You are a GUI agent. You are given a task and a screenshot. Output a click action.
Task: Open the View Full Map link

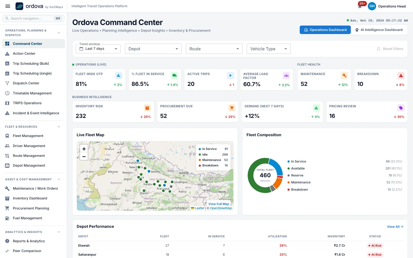click(219, 204)
